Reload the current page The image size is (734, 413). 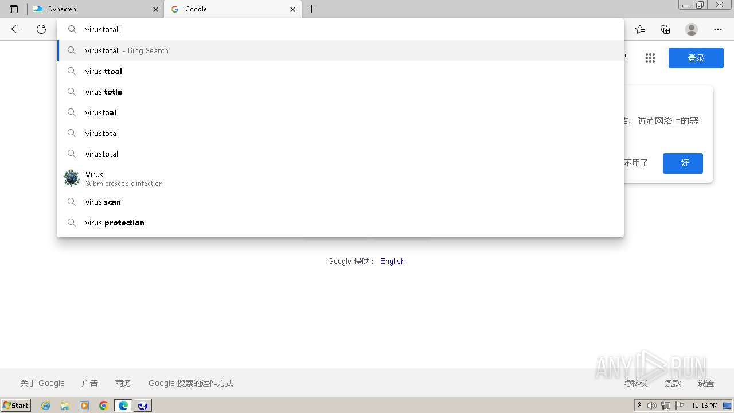pyautogui.click(x=41, y=29)
